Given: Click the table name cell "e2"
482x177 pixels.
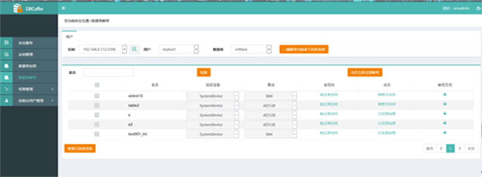Looking at the screenshot, I should pyautogui.click(x=130, y=125).
